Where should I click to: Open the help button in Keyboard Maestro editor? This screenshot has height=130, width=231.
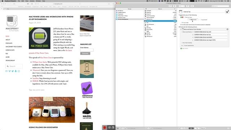pos(228,129)
